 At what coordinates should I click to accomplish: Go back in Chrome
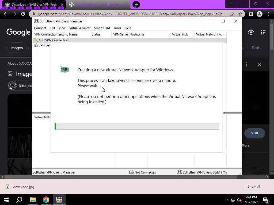(x=6, y=14)
